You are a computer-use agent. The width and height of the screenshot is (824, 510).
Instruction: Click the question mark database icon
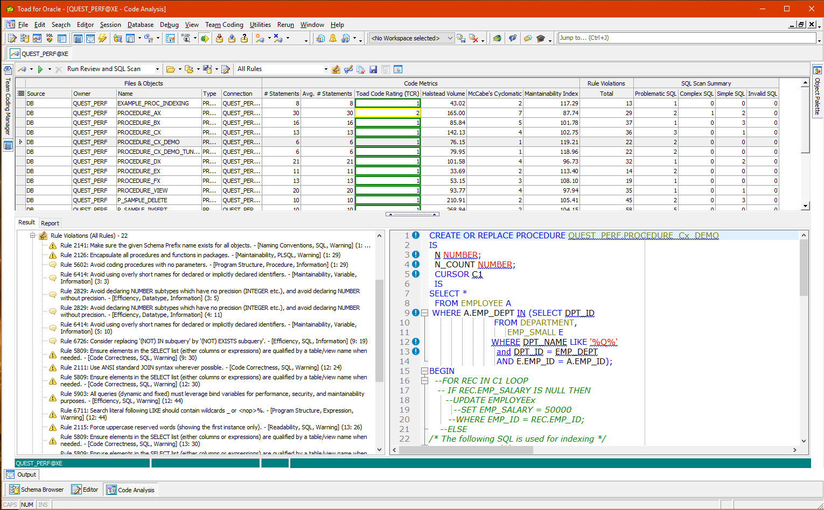[x=244, y=38]
